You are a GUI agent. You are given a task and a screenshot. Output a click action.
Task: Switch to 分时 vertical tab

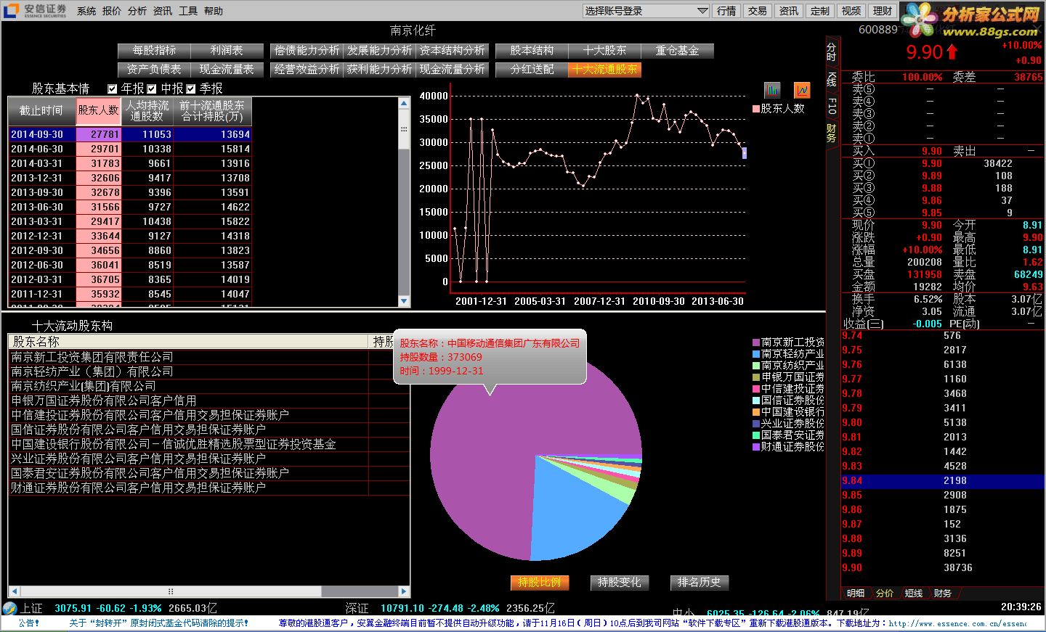[x=832, y=51]
